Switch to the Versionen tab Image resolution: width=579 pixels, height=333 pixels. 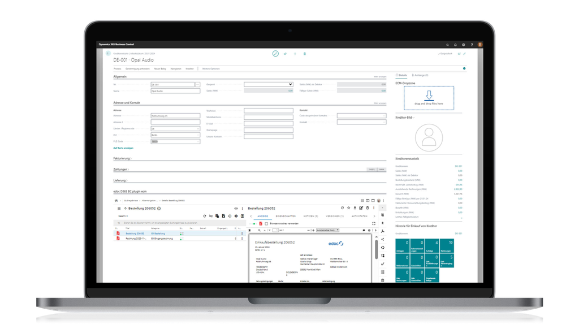[335, 216]
